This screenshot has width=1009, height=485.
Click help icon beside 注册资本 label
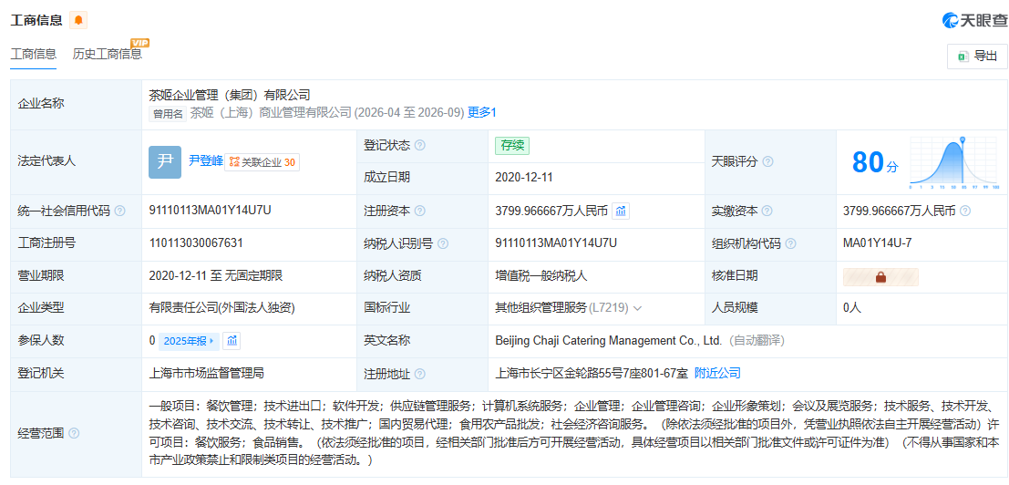[420, 211]
